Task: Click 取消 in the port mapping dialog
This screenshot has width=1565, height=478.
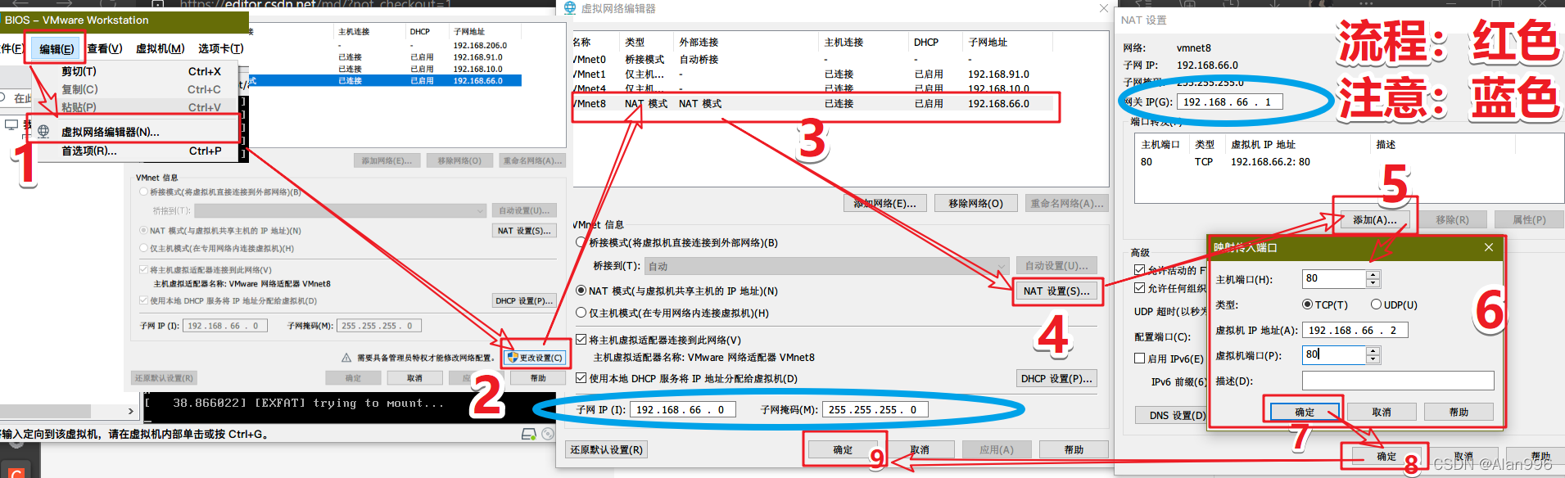Action: pyautogui.click(x=1382, y=412)
